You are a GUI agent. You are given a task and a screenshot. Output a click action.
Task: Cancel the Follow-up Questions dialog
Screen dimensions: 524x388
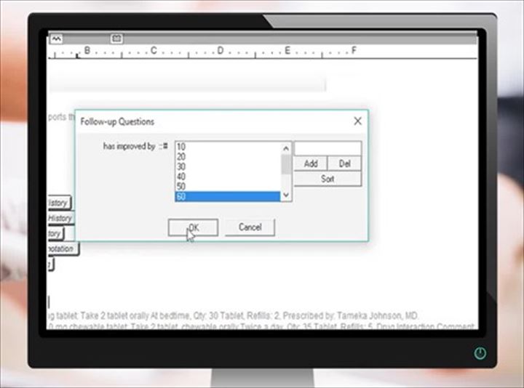[250, 227]
